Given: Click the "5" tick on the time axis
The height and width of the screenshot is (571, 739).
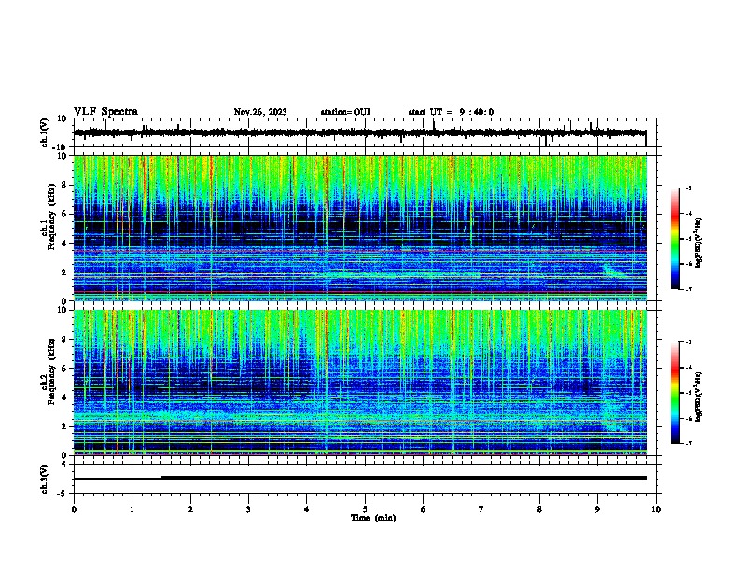Looking at the screenshot, I should (365, 509).
